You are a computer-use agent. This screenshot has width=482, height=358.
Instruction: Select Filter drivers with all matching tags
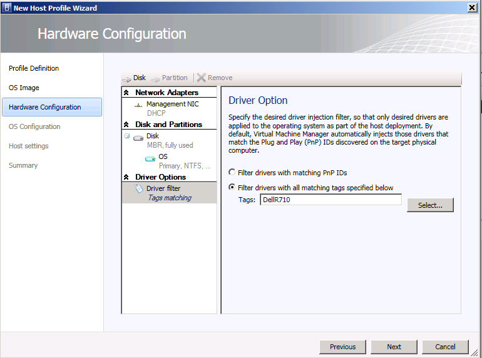point(232,187)
